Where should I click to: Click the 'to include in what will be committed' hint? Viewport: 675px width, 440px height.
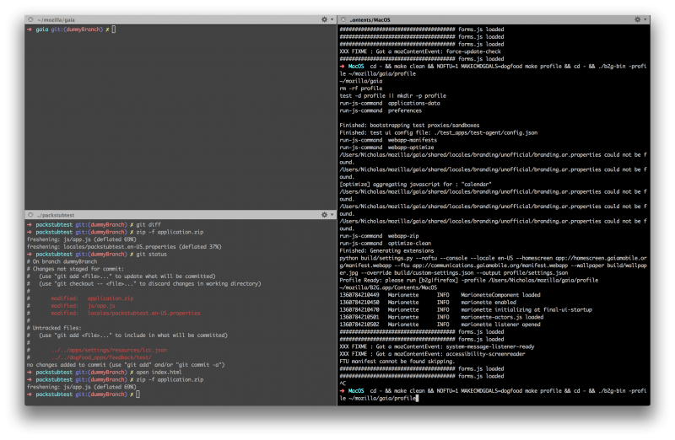[x=127, y=335]
